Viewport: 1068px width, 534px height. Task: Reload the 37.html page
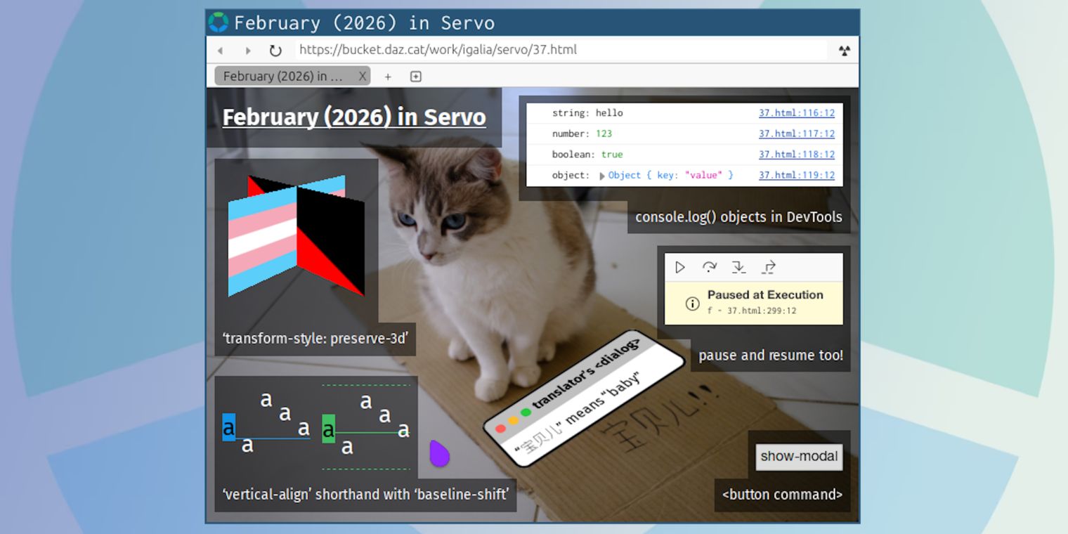coord(275,50)
